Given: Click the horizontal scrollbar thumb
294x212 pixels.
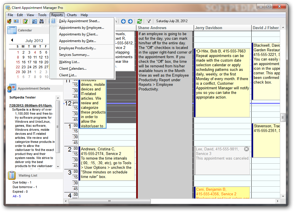Looking at the screenshot, I should pyautogui.click(x=110, y=201).
